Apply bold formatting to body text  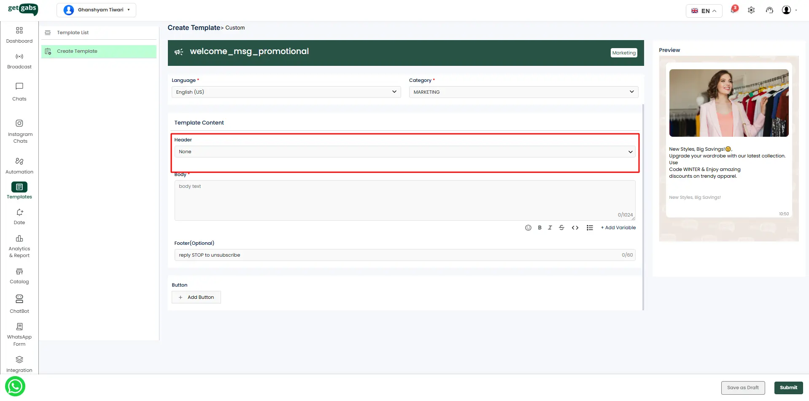(x=539, y=228)
